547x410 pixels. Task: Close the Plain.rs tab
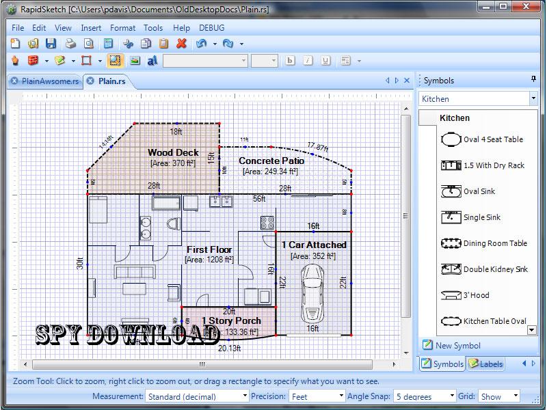90,81
